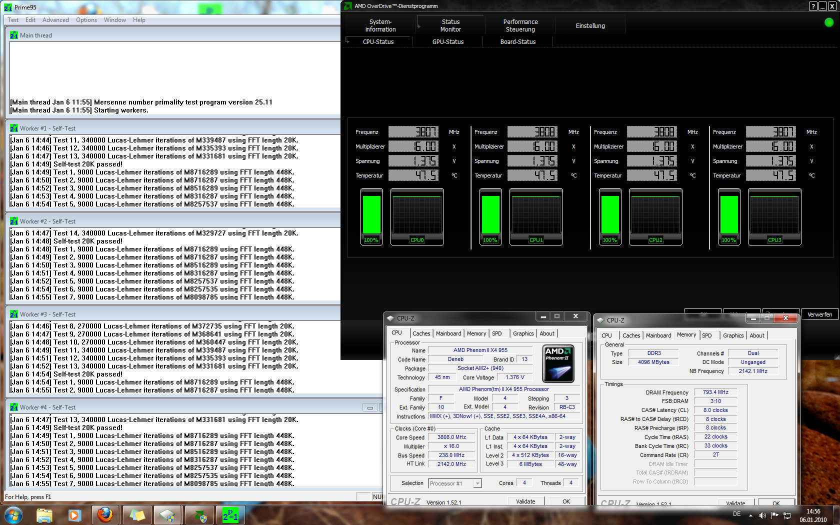Click the DRAM Frequency value 793.4 MHz

click(x=715, y=392)
